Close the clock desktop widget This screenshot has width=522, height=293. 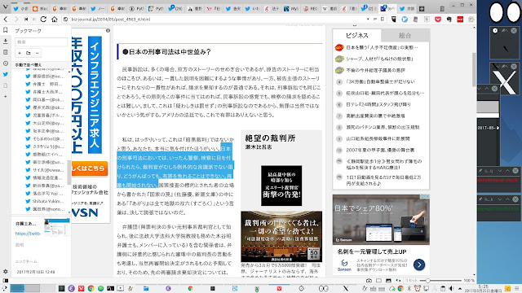pos(514,31)
